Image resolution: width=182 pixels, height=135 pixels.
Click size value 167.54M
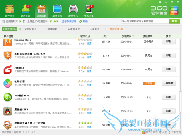[x=106, y=42]
